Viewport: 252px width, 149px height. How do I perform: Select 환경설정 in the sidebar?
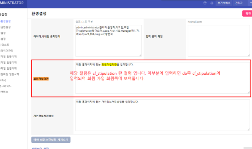5,21
